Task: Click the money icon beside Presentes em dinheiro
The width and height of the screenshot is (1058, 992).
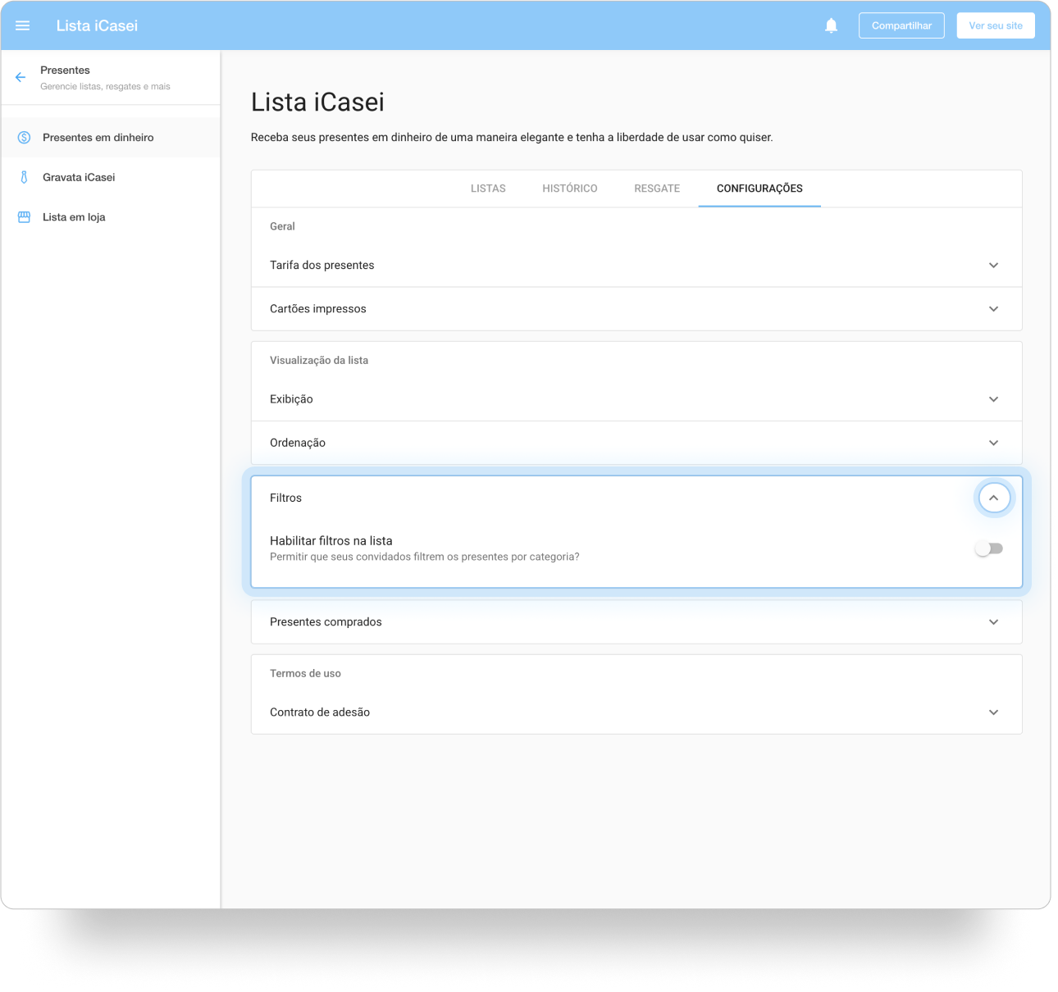Action: click(x=25, y=138)
